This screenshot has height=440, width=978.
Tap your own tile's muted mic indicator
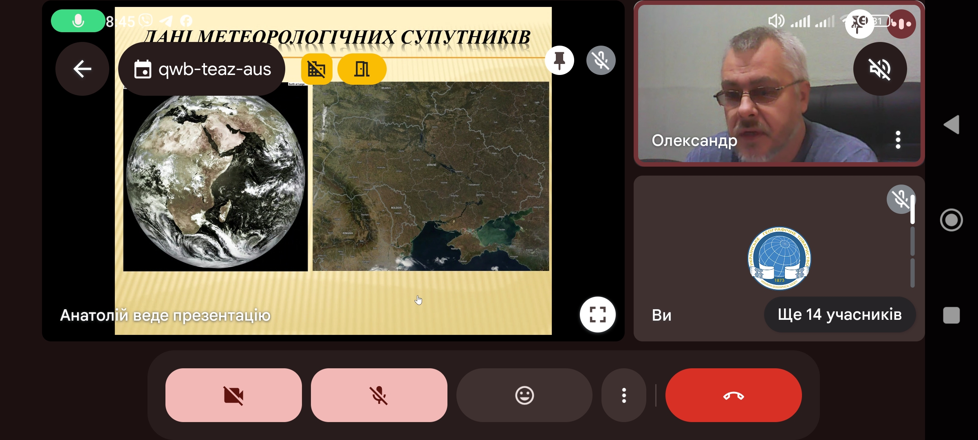click(x=900, y=199)
